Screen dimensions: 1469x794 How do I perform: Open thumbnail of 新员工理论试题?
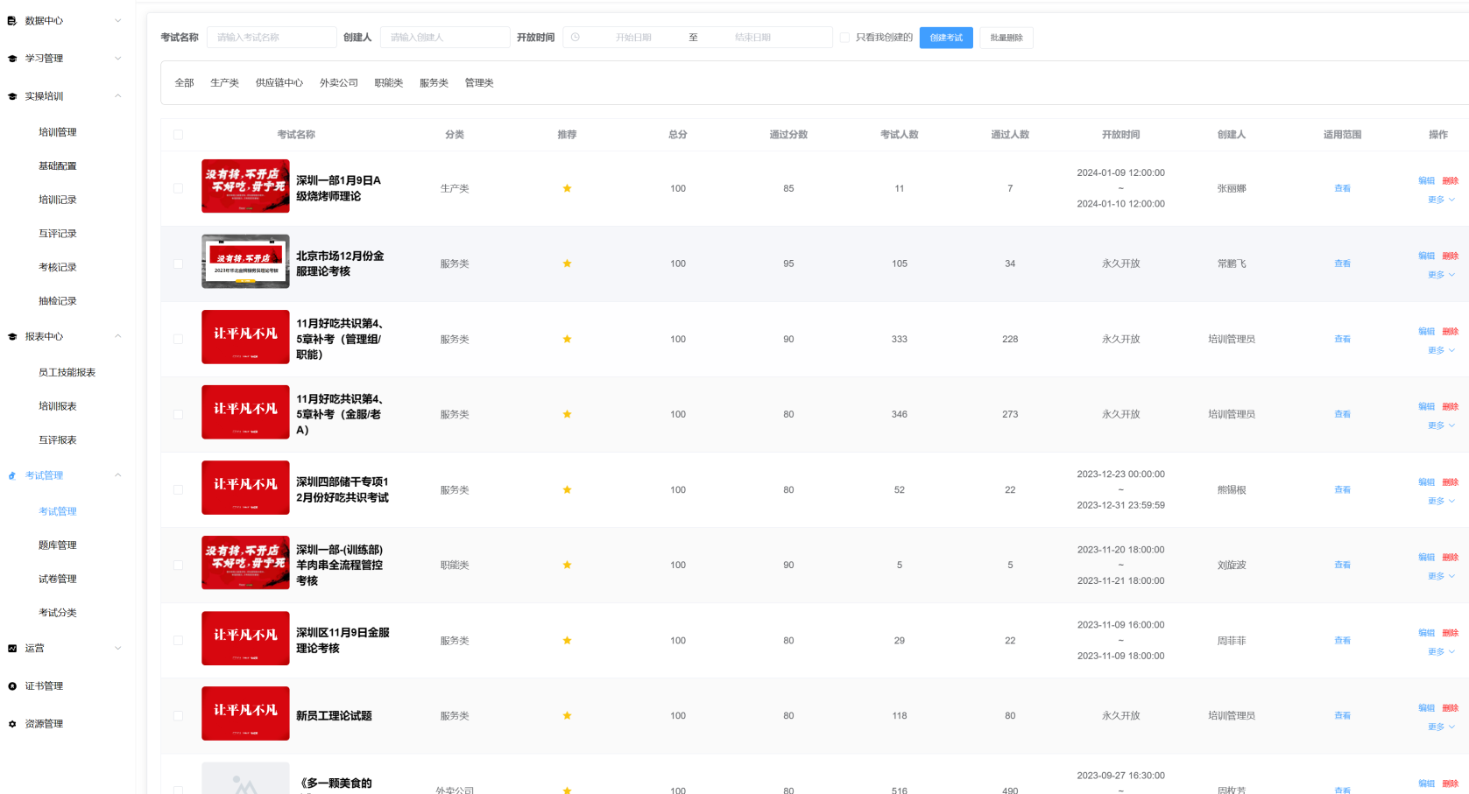(x=245, y=713)
